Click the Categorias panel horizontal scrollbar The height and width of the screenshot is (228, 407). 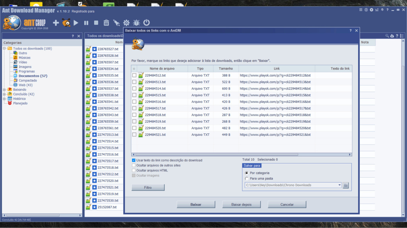33,215
